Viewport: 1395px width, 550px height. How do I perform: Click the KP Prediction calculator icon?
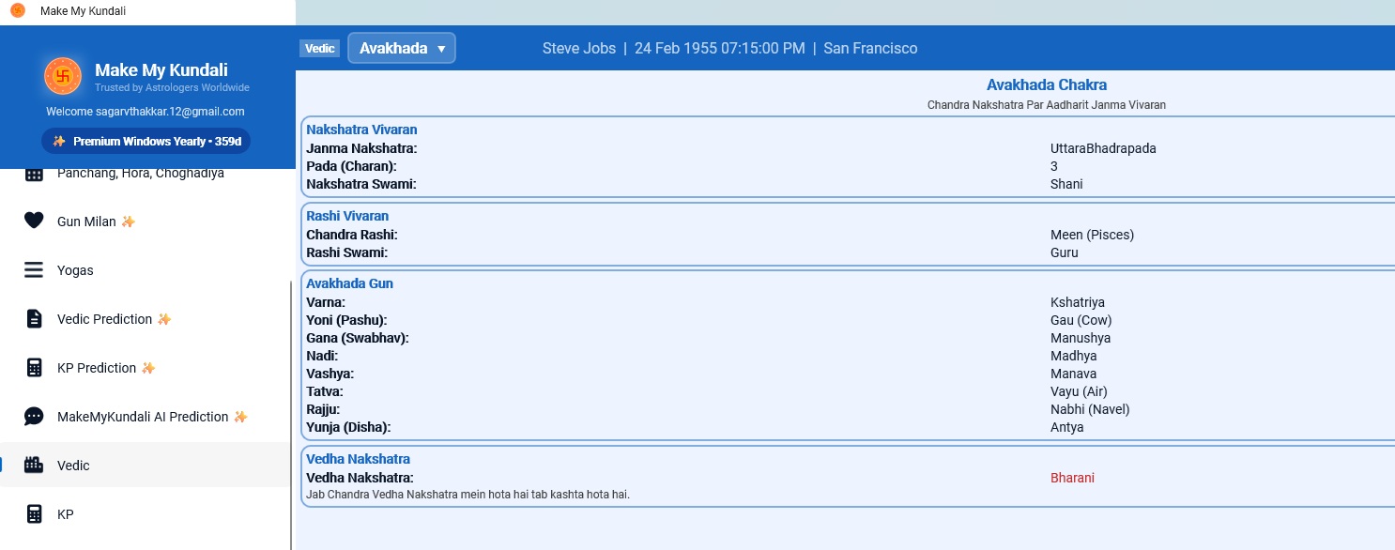coord(34,368)
